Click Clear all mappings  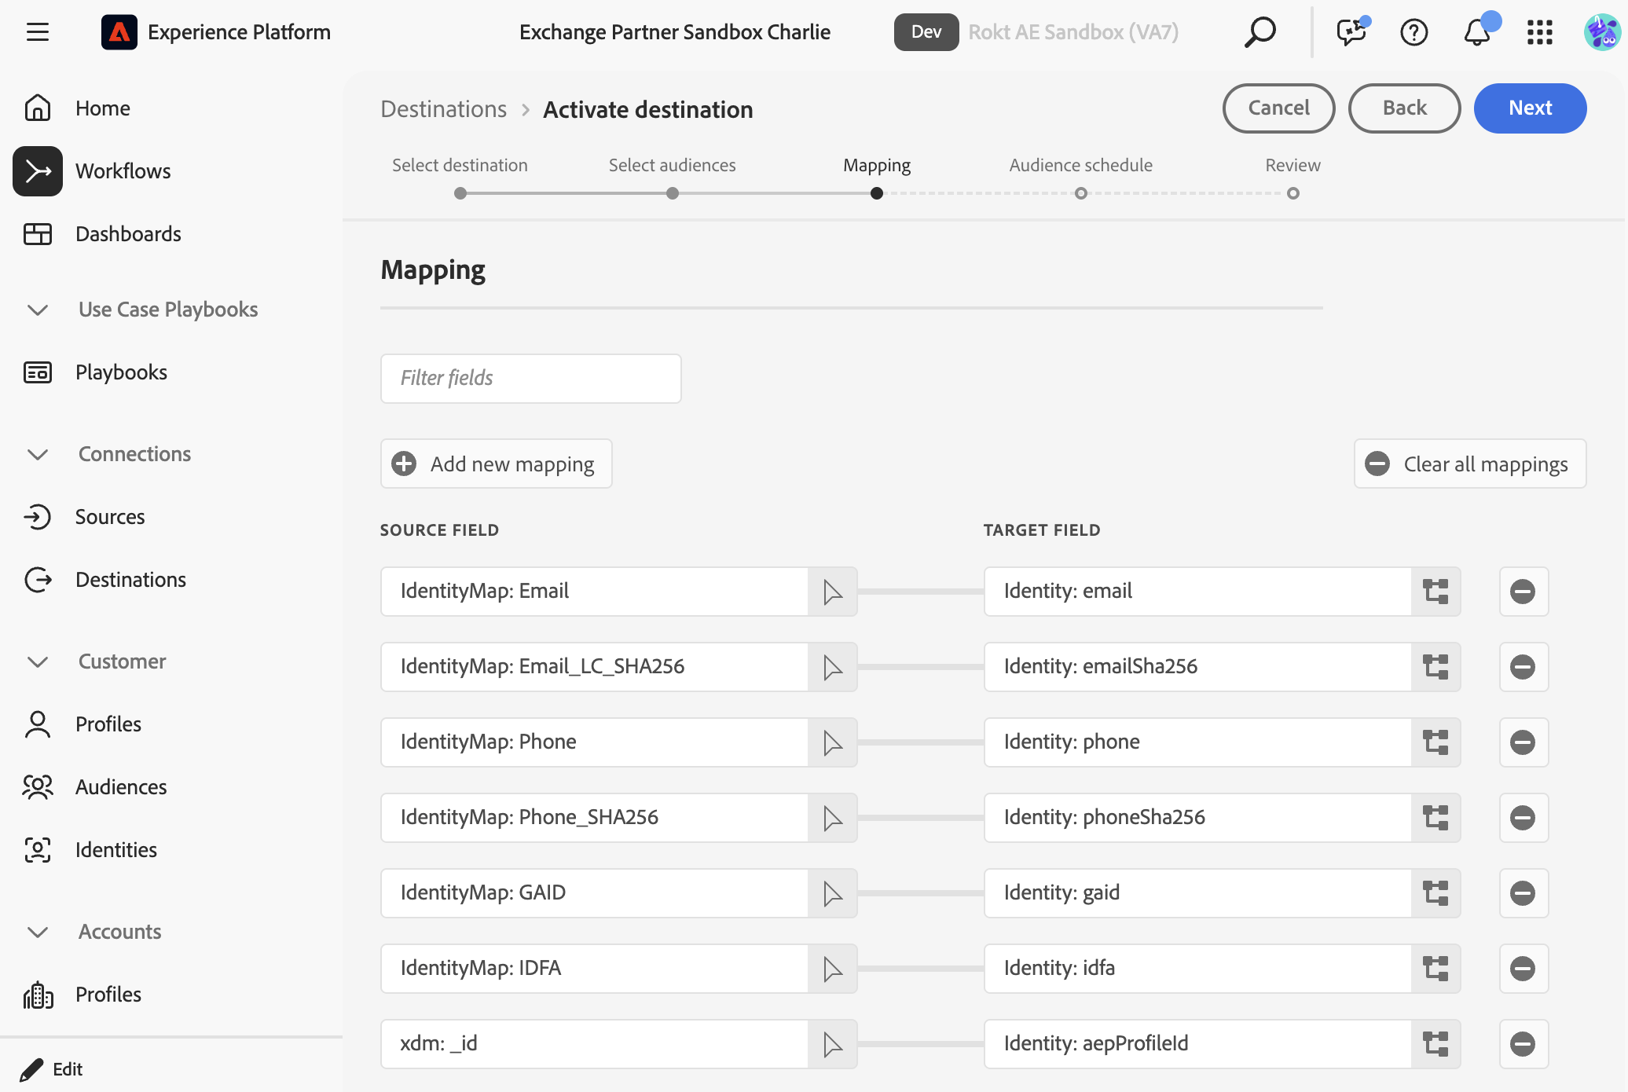(1469, 464)
